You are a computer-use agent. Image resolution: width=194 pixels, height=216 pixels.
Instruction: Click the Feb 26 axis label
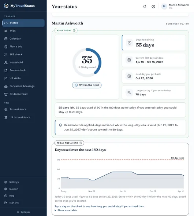pyautogui.click(x=153, y=191)
